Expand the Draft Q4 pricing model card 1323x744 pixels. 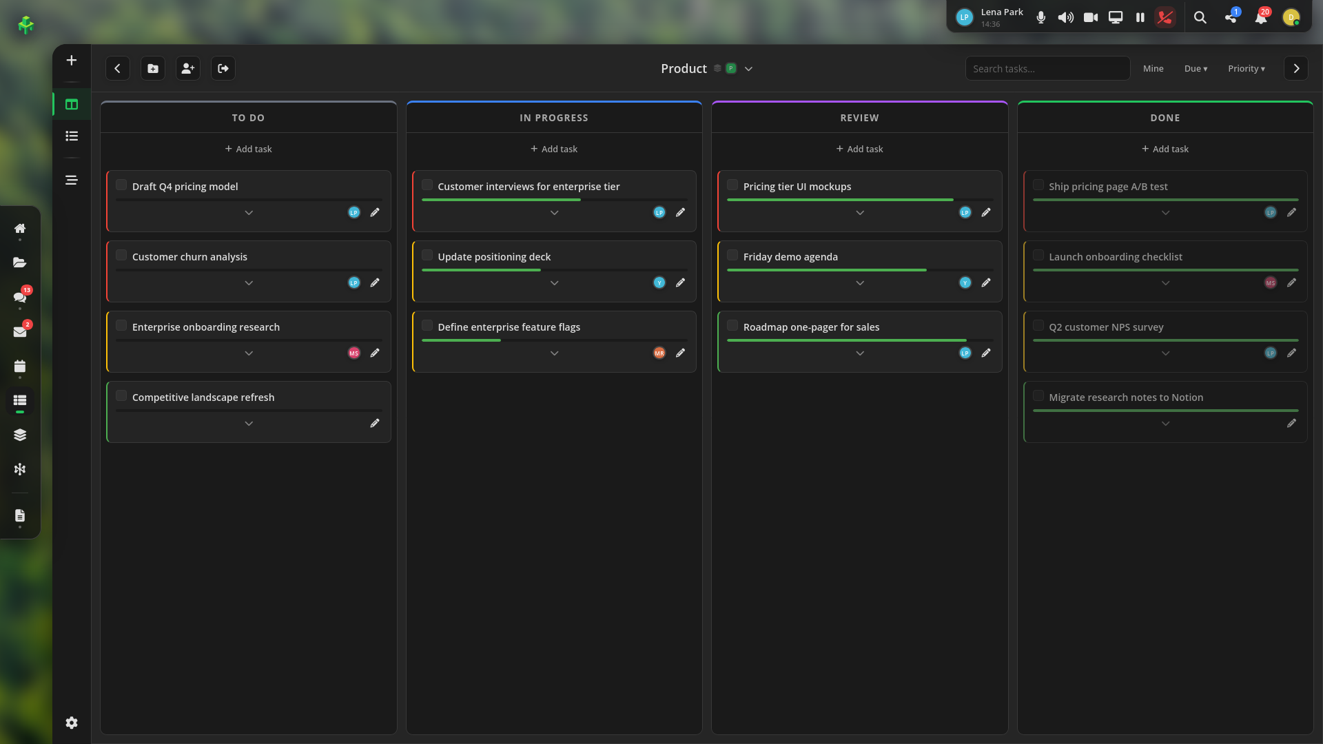coord(249,213)
